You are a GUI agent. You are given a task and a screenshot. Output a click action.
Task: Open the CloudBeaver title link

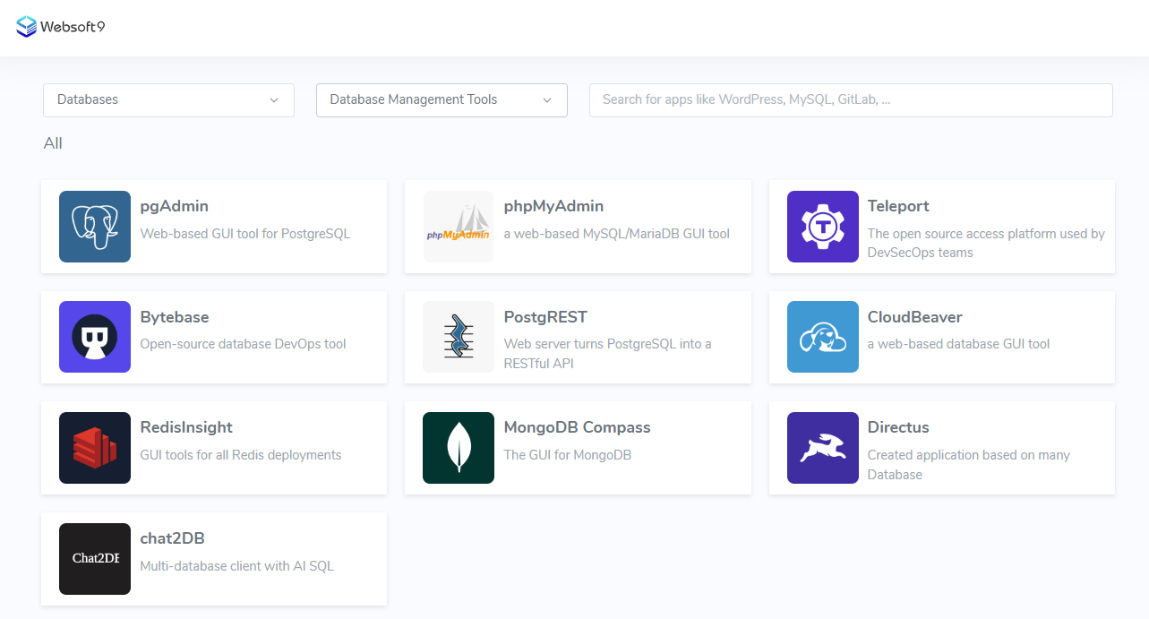[914, 317]
